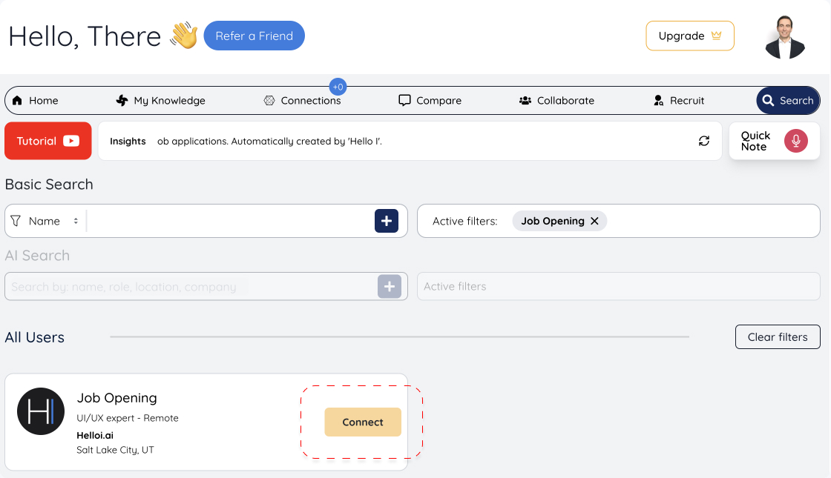The image size is (831, 478).
Task: Click the crown icon on the Upgrade button
Action: coord(715,35)
